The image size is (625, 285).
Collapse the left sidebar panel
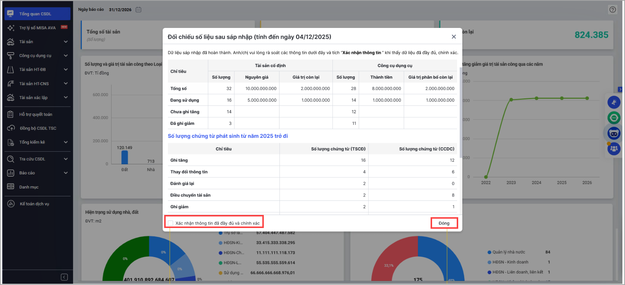[64, 277]
